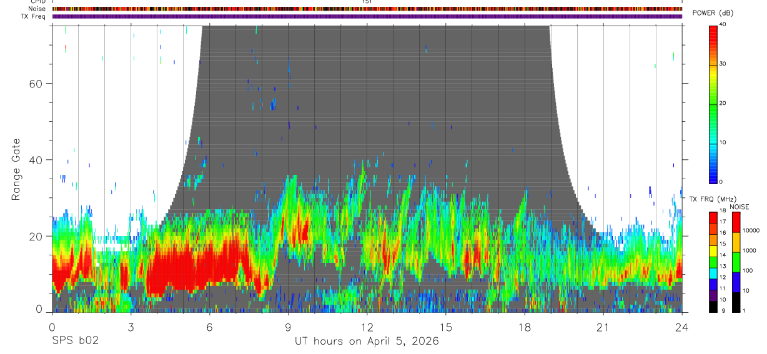The width and height of the screenshot is (767, 354).
Task: Click the green NOISE swatch between 100 and 1000
Action: click(735, 262)
